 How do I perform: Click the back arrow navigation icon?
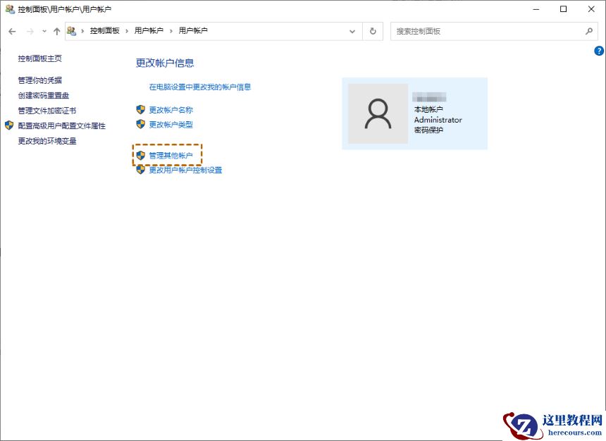[x=11, y=30]
